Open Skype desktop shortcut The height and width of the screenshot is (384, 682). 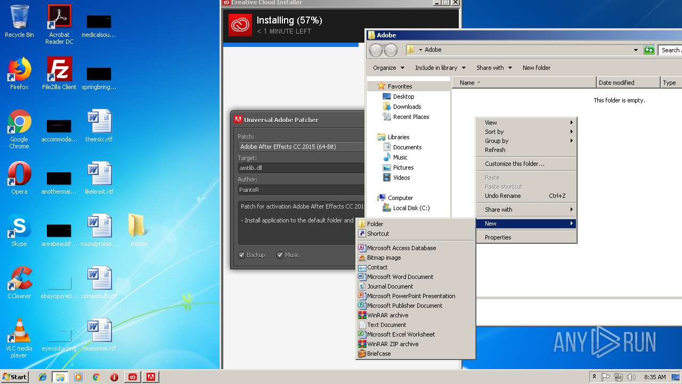click(19, 230)
